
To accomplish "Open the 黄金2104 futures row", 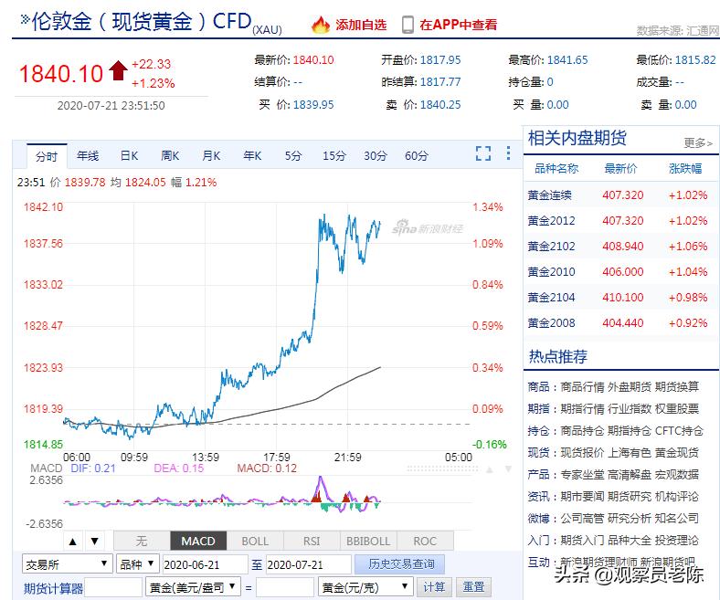I will pyautogui.click(x=620, y=298).
